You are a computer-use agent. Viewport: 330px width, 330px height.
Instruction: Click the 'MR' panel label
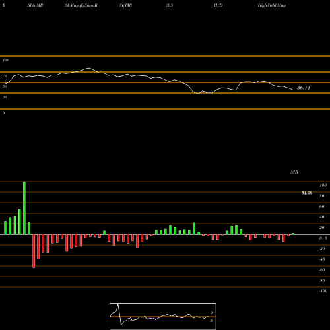pos(294,172)
